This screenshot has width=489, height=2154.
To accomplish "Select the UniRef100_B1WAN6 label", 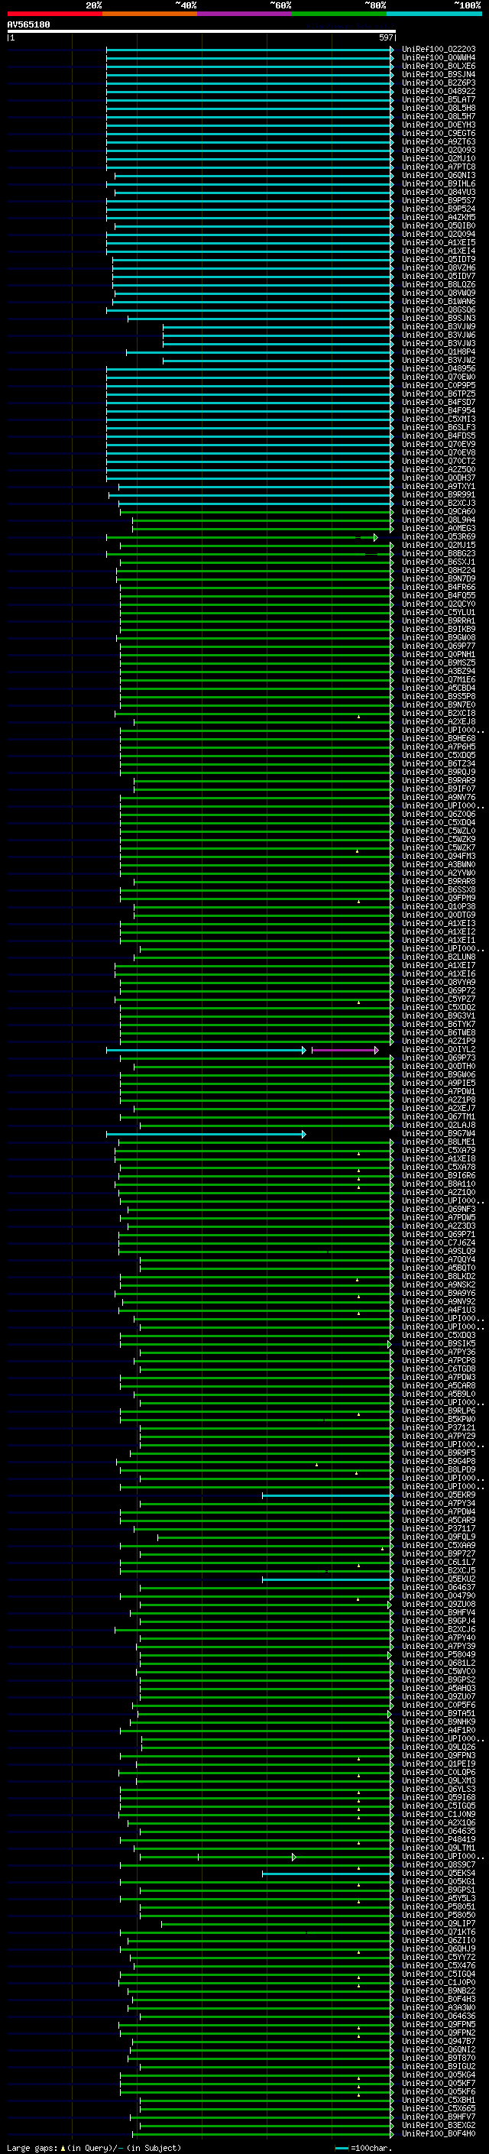I will coord(439,302).
